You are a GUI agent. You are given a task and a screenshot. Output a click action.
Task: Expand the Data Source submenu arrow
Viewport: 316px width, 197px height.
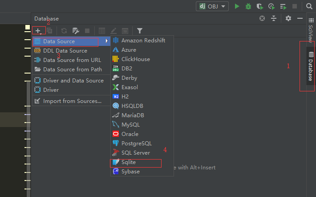pos(107,41)
